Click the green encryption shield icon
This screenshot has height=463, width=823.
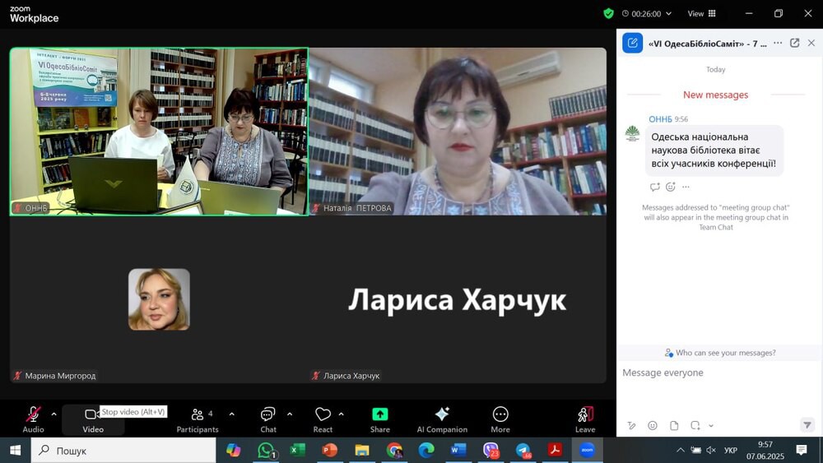click(x=608, y=13)
